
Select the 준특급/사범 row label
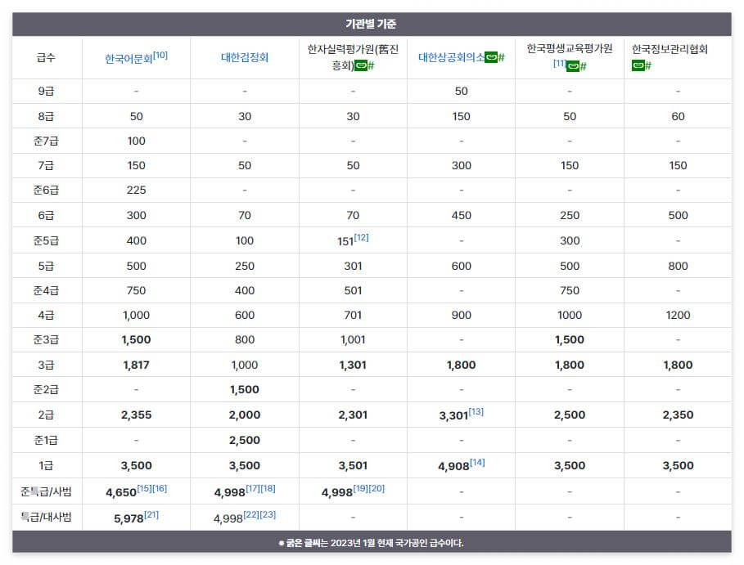tap(46, 492)
